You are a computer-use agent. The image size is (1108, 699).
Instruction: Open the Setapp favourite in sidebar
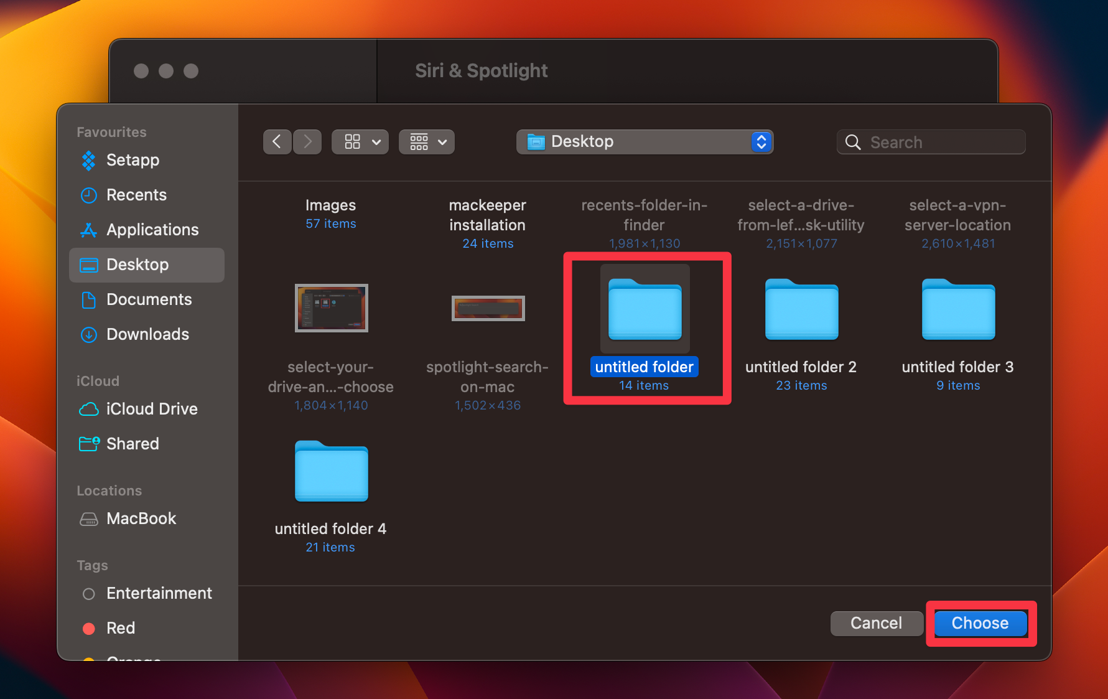pos(132,160)
